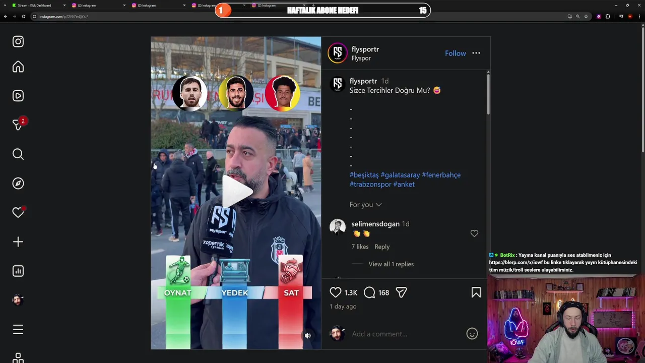
Task: Open the Extensions puzzle icon
Action: [x=608, y=17]
